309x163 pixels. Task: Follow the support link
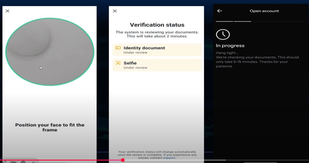click(169, 158)
